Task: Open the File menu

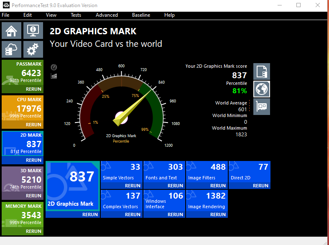Action: coord(5,15)
